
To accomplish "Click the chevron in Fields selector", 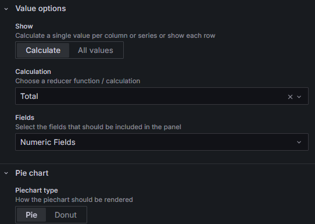I will (x=299, y=143).
